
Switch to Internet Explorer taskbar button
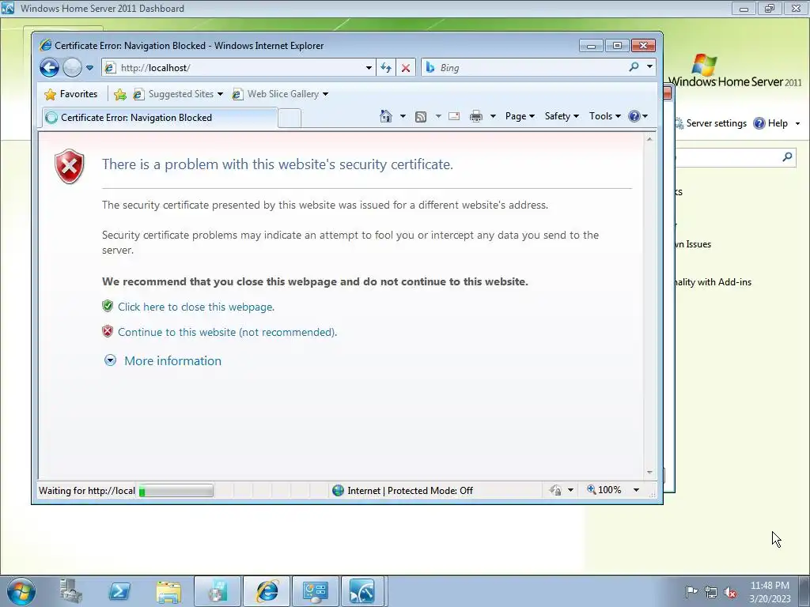pyautogui.click(x=267, y=591)
